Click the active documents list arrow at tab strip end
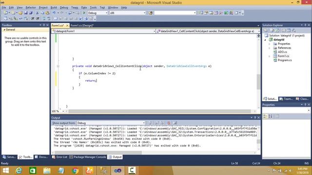The width and height of the screenshot is (312, 175). click(x=258, y=25)
